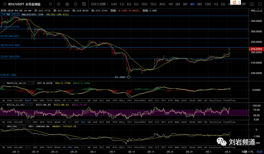Image resolution: width=264 pixels, height=154 pixels.
Task: Click 自动 auto-scale at bottom right
Action: pos(259,152)
